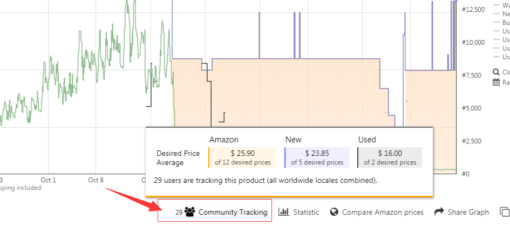The image size is (510, 226).
Task: Click the Used $16.00 desired price box
Action: (390, 157)
